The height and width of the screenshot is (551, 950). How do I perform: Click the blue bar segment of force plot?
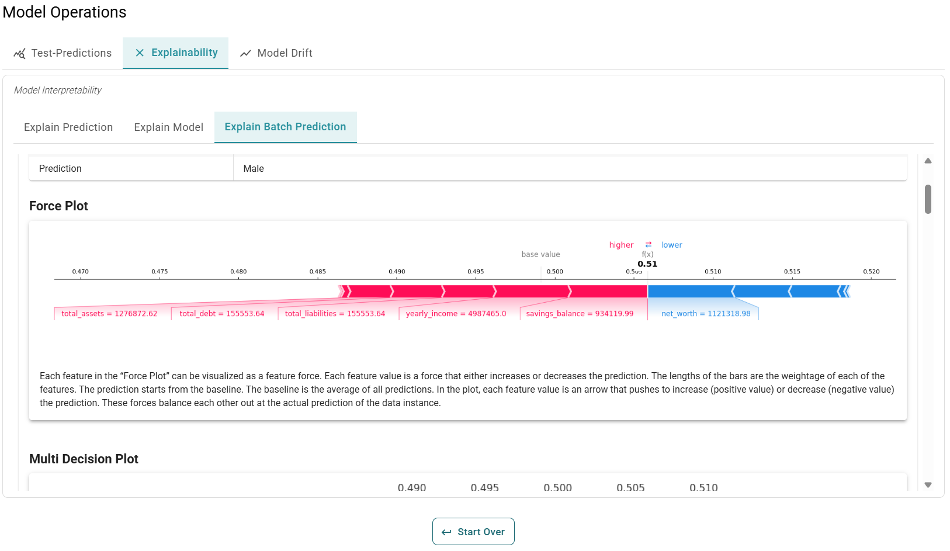[689, 291]
